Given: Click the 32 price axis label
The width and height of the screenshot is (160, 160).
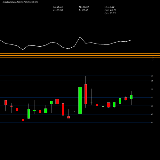Looking at the screenshot, I should (x=152, y=89).
